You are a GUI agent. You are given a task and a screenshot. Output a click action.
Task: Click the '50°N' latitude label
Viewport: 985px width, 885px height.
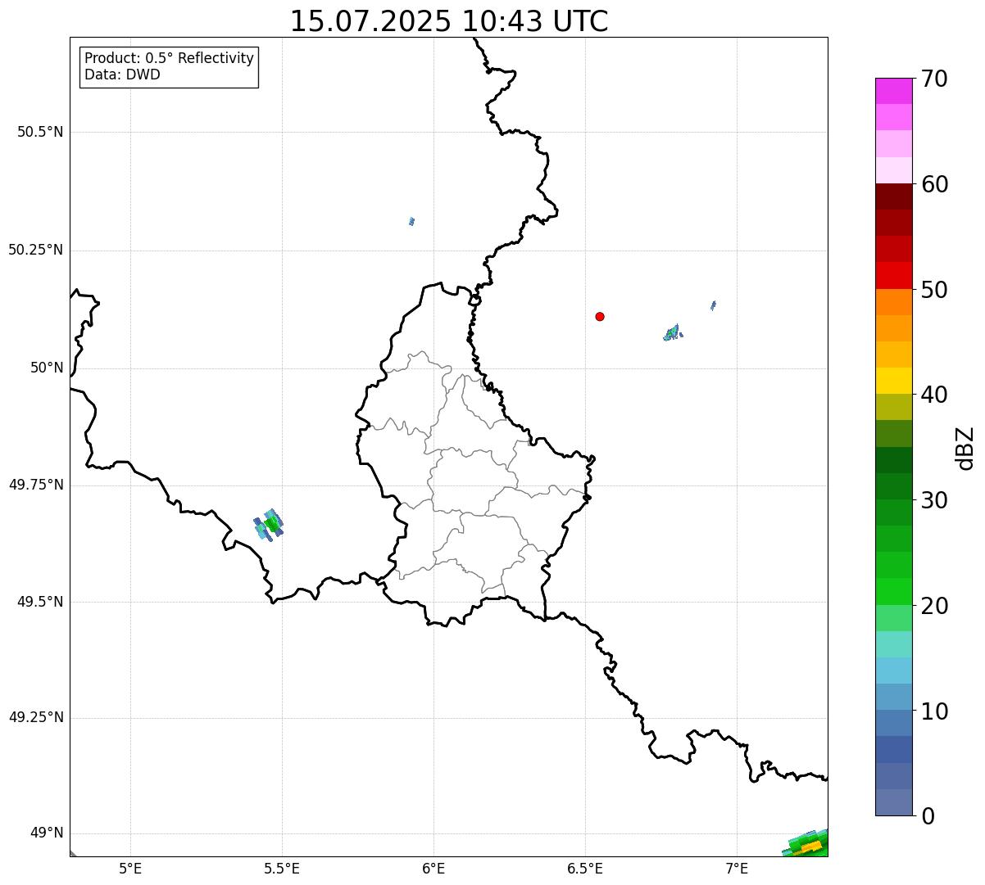[47, 368]
